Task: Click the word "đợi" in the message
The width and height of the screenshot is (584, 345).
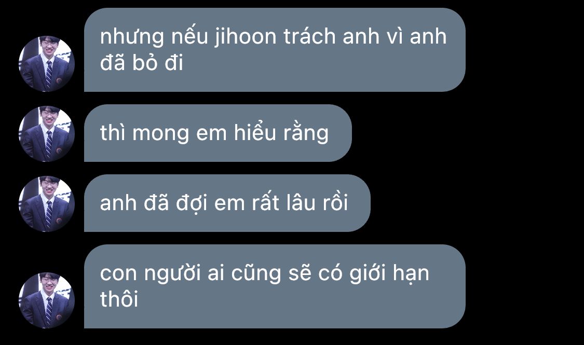Action: [x=192, y=203]
